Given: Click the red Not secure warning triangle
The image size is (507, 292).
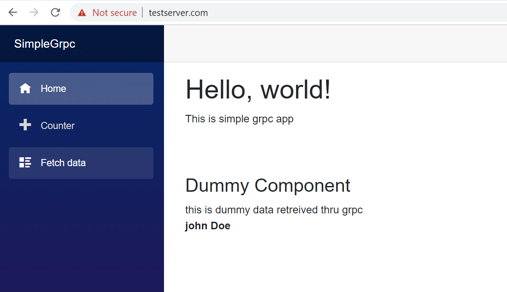Looking at the screenshot, I should (x=82, y=12).
